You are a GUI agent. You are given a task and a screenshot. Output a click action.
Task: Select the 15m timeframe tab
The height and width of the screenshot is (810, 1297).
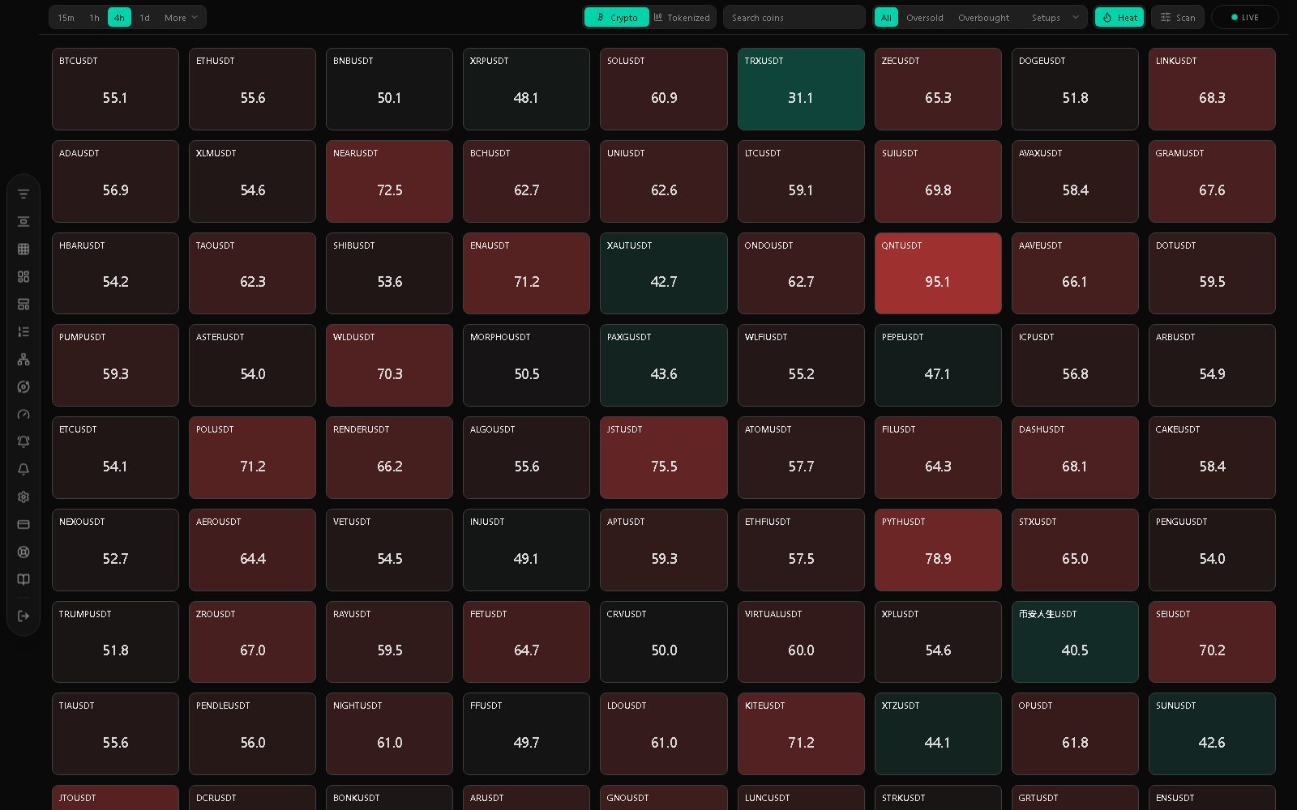pyautogui.click(x=66, y=17)
